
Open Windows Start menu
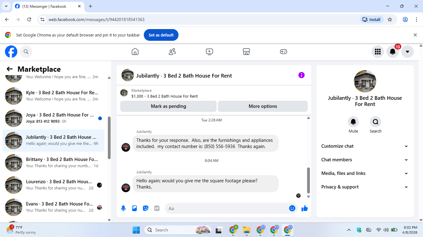(x=136, y=230)
